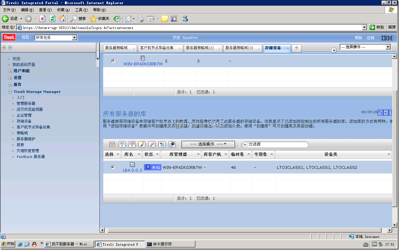This screenshot has width=399, height=250.
Task: Click the Tivoli logo
Action: 9,38
